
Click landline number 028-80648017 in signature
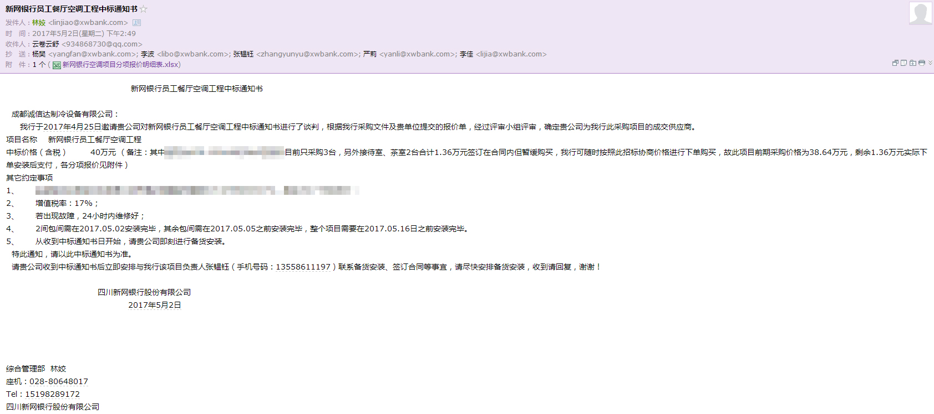coord(59,381)
